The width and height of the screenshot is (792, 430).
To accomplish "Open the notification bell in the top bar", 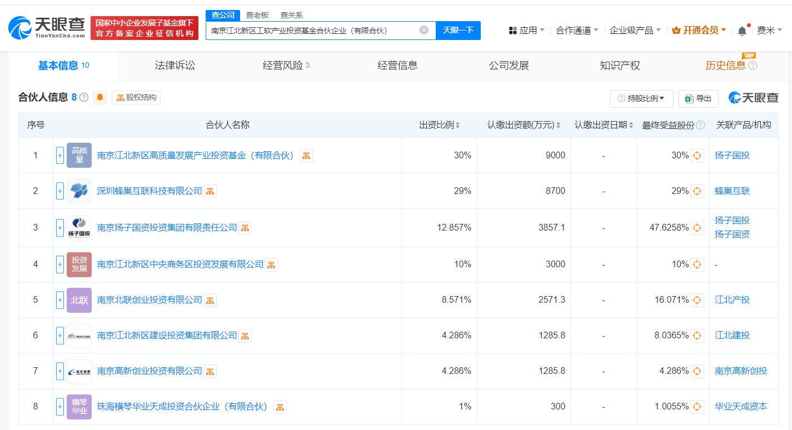I will point(742,31).
